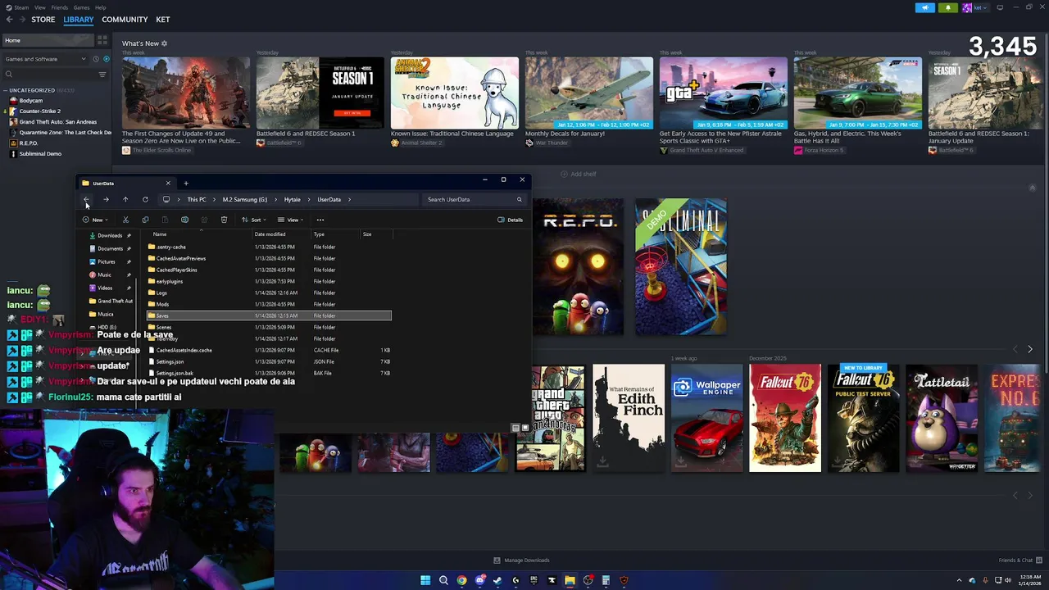
Task: Refresh the UserData folder view
Action: coord(145,199)
